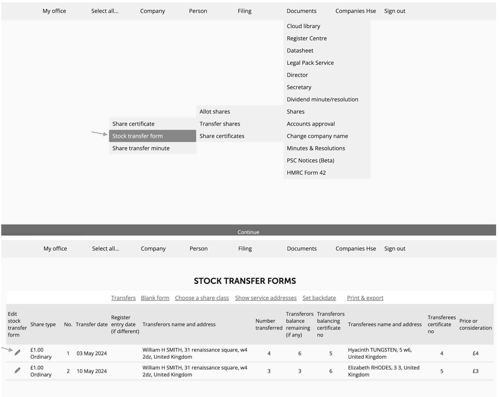Click transfer date 03 May 2024
Viewport: 499px width, 397px height.
[92, 353]
